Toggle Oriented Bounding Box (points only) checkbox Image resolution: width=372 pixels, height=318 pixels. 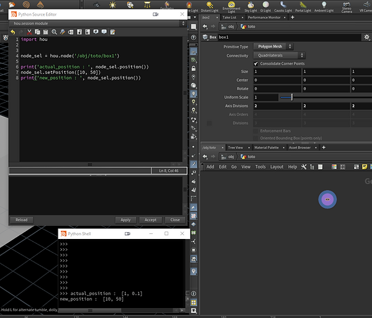coord(255,138)
